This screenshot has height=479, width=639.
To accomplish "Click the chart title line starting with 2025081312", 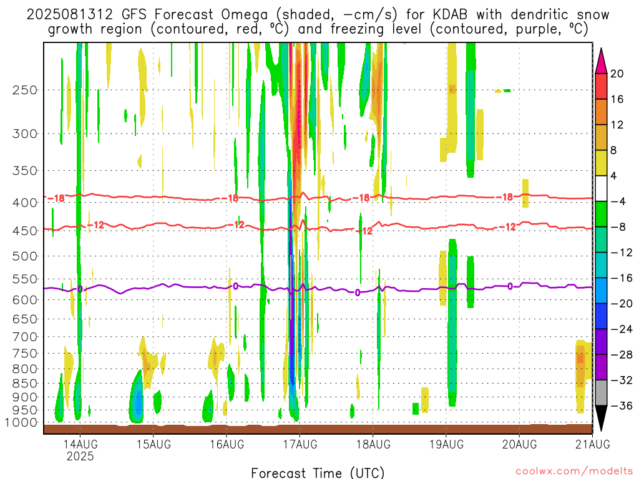I will click(x=318, y=14).
